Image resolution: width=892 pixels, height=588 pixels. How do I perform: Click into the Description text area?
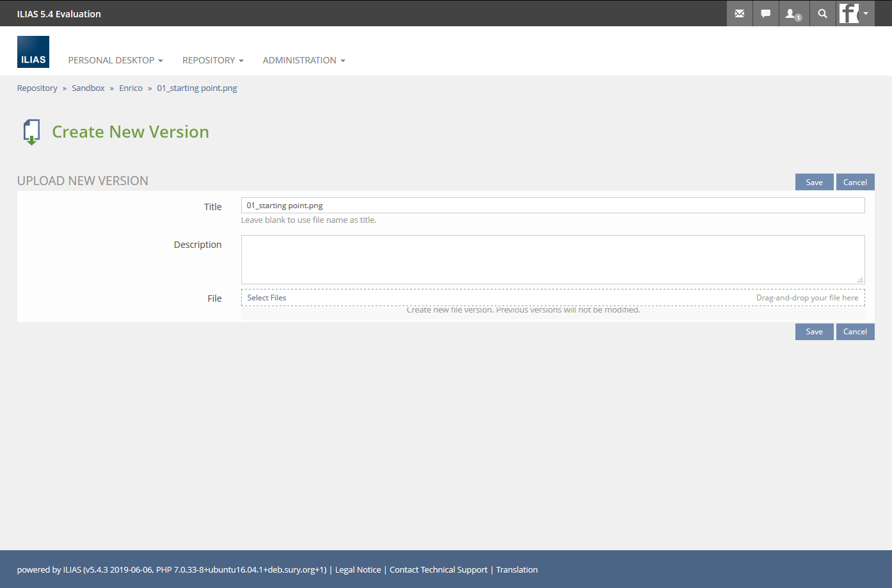point(552,259)
